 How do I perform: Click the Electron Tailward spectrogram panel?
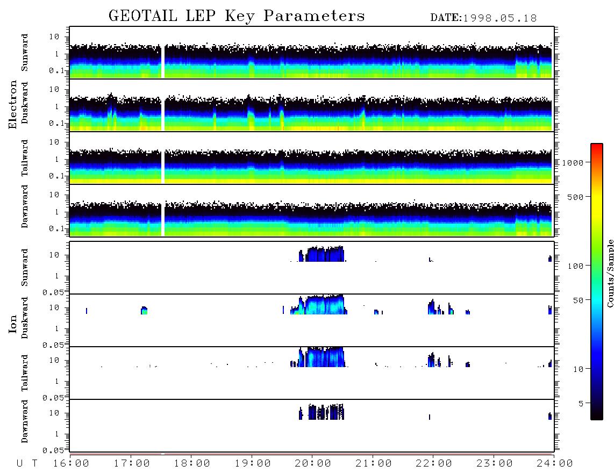click(x=312, y=158)
